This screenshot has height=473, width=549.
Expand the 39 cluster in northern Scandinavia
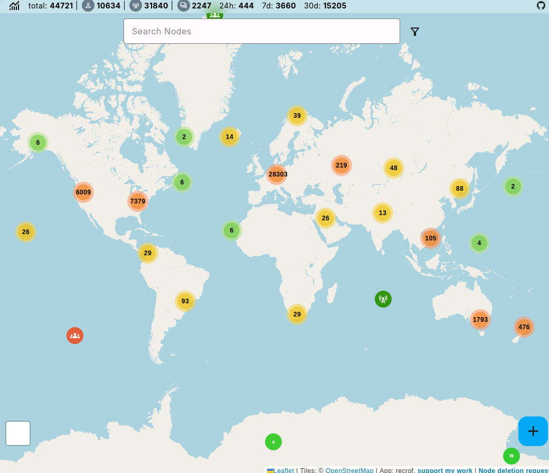coord(297,116)
